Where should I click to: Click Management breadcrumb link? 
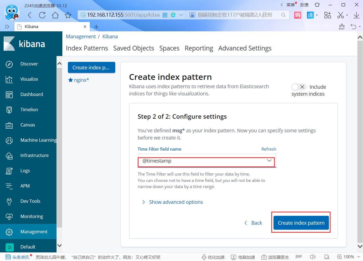point(81,37)
